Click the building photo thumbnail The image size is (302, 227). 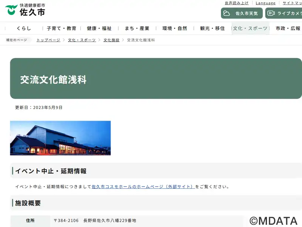point(60,138)
